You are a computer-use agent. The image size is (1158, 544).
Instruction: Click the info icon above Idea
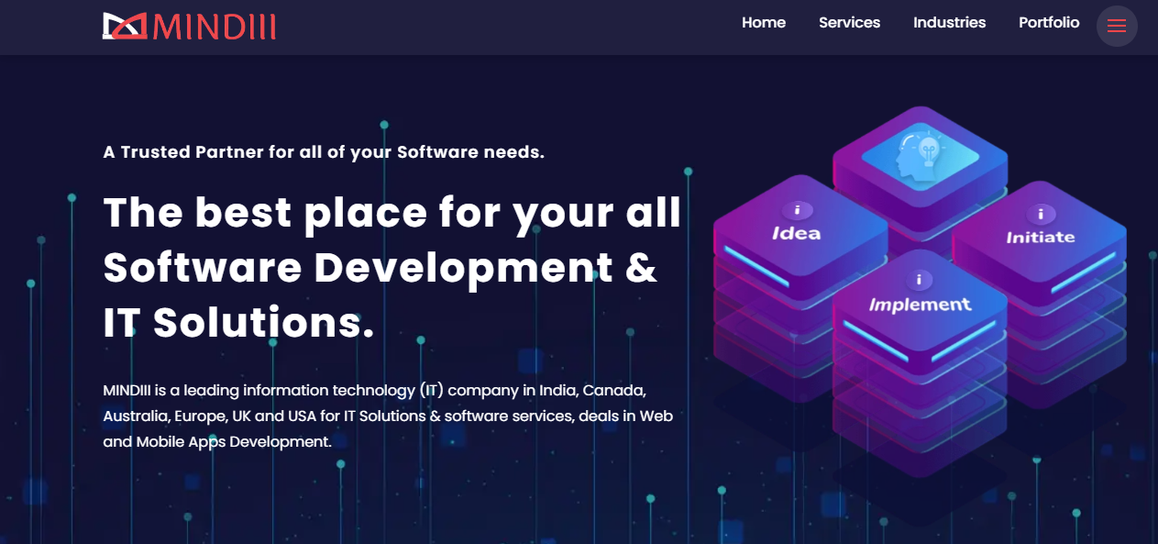[797, 210]
